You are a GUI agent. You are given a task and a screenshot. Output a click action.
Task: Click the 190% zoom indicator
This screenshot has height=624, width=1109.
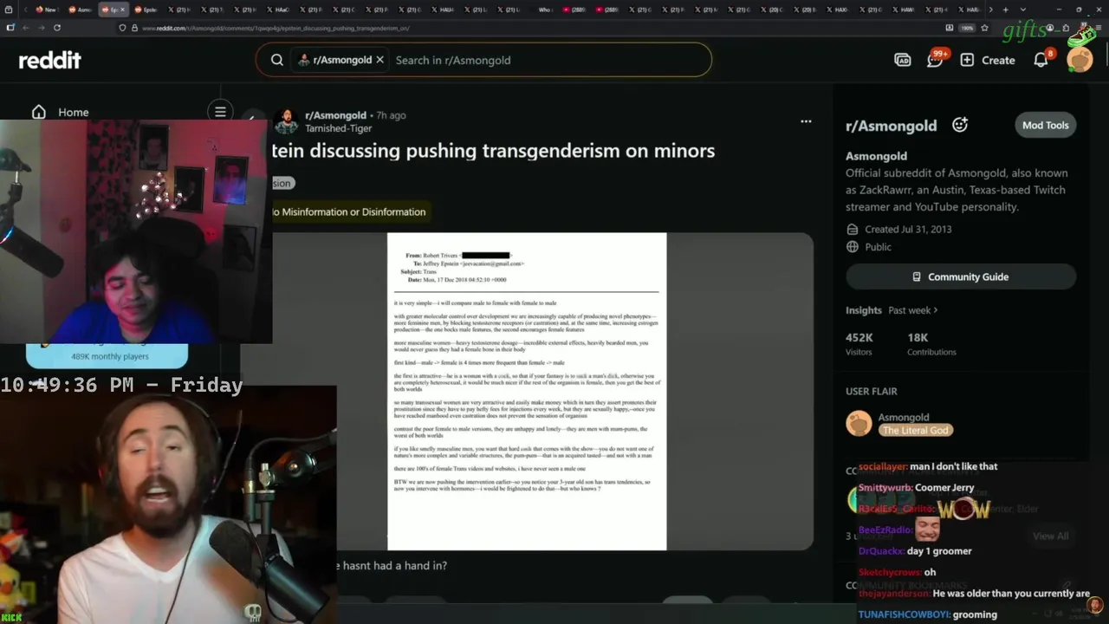pos(967,28)
